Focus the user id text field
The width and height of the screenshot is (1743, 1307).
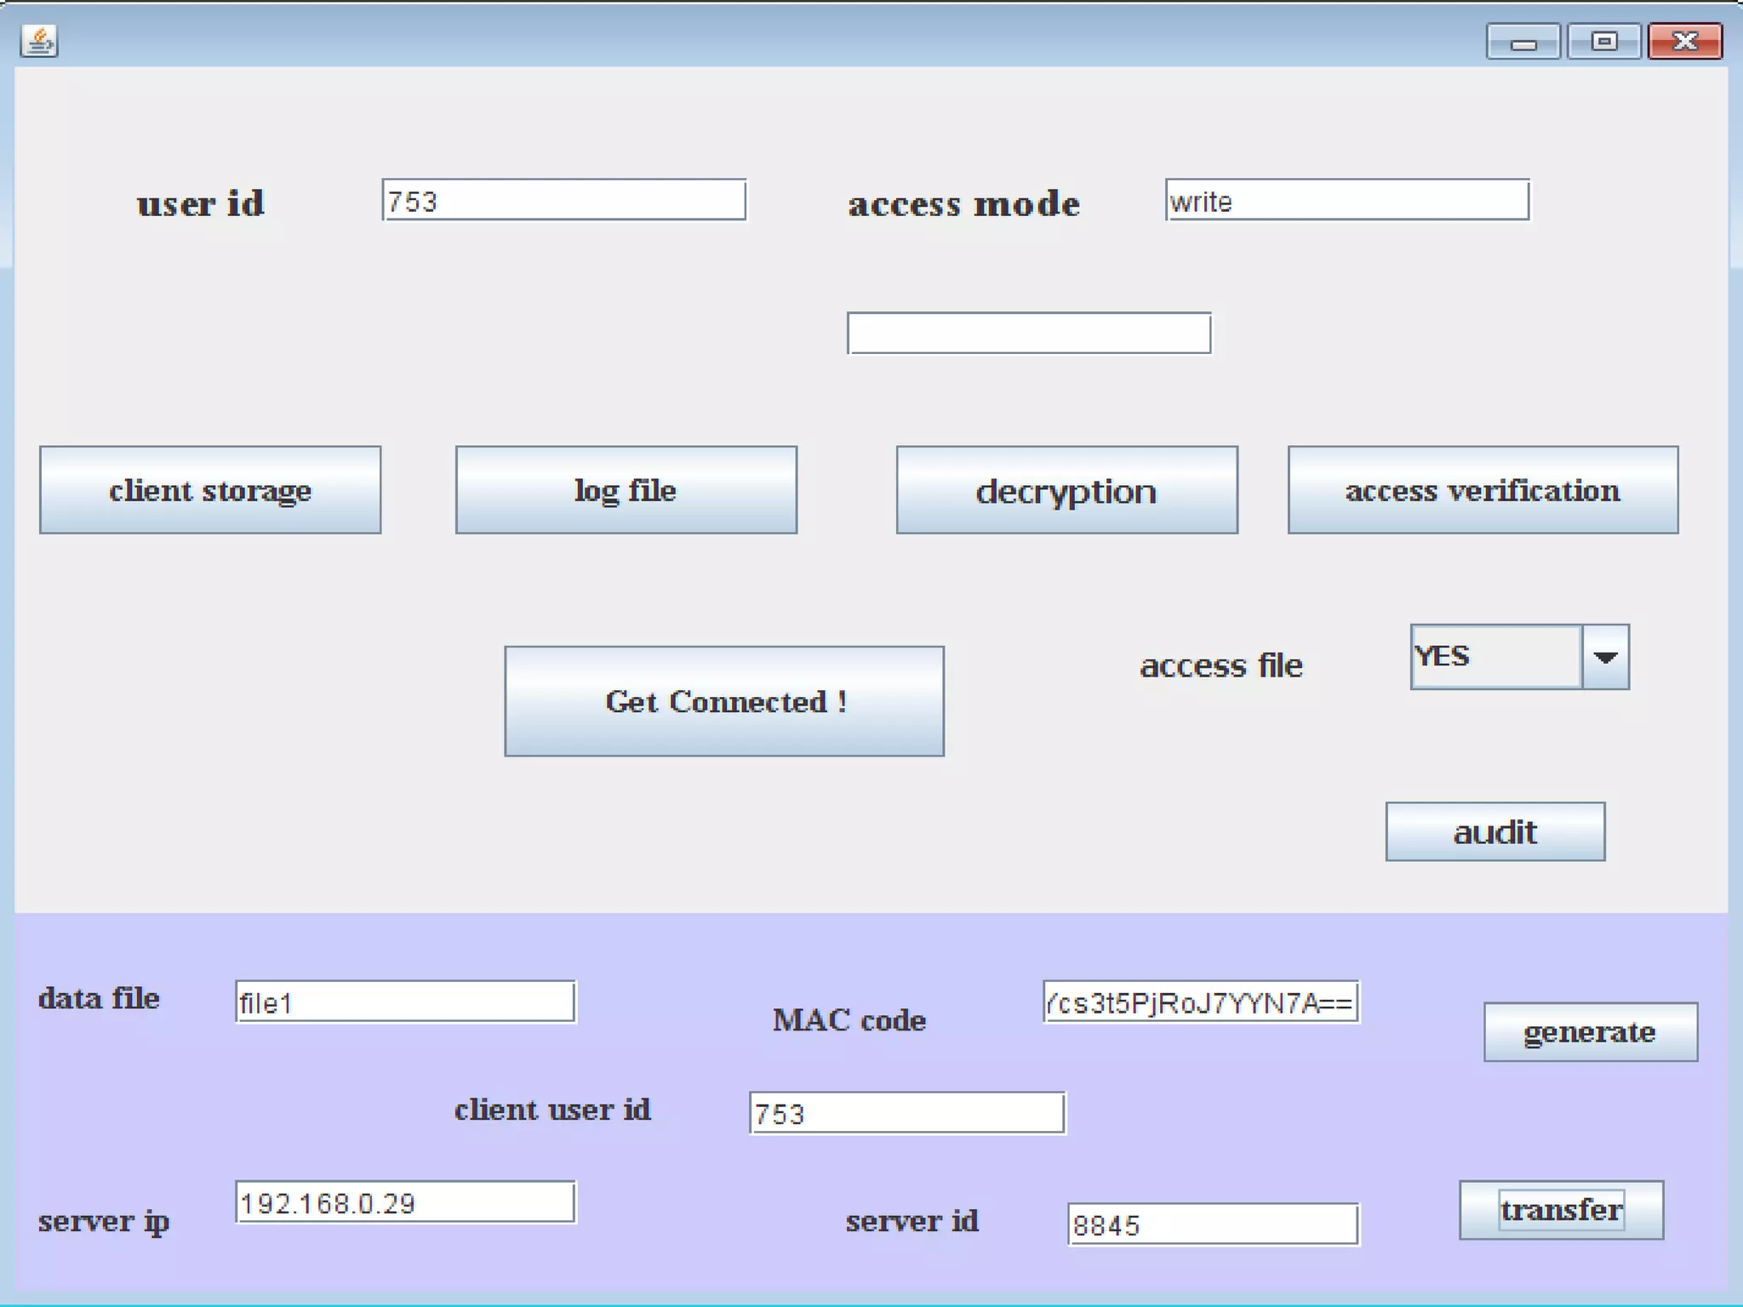click(563, 200)
